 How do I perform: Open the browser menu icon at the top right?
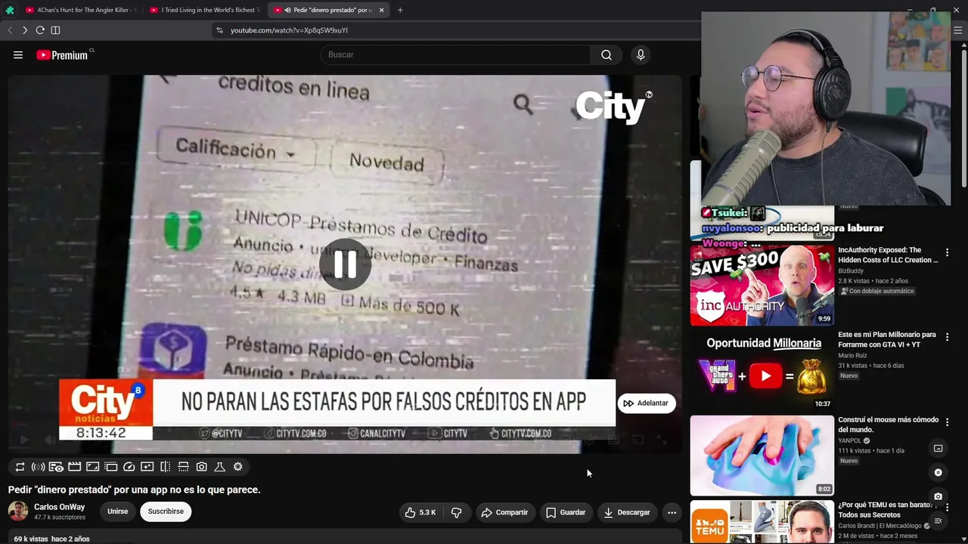(957, 30)
